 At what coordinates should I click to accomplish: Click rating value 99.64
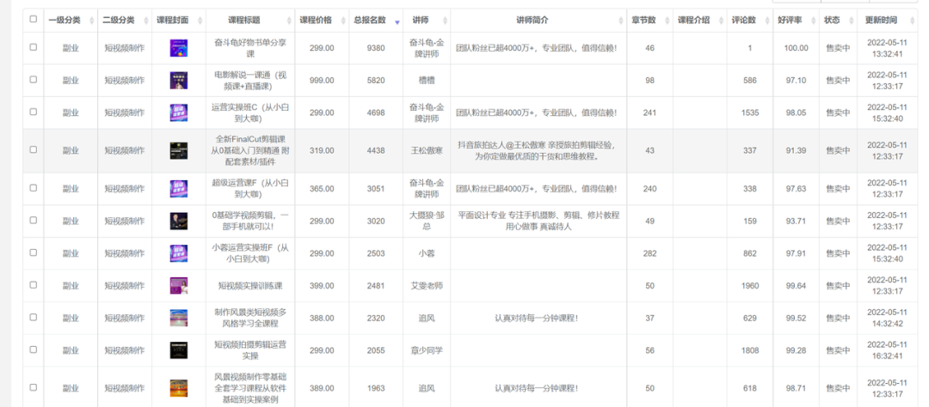tap(797, 286)
